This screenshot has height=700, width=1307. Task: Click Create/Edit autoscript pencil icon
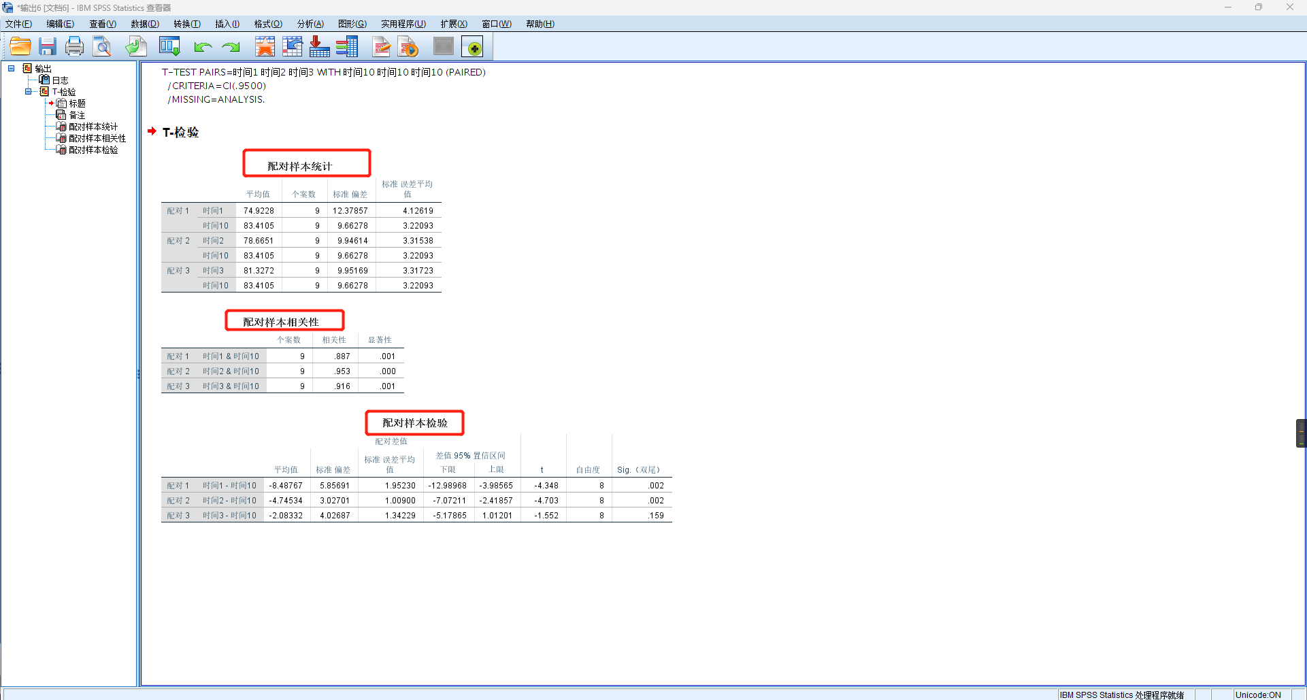tap(382, 46)
